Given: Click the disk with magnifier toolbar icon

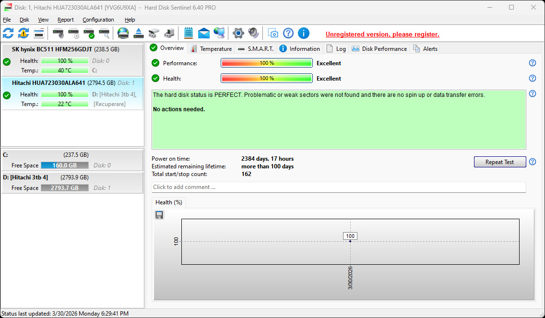Looking at the screenshot, I should pos(104,34).
